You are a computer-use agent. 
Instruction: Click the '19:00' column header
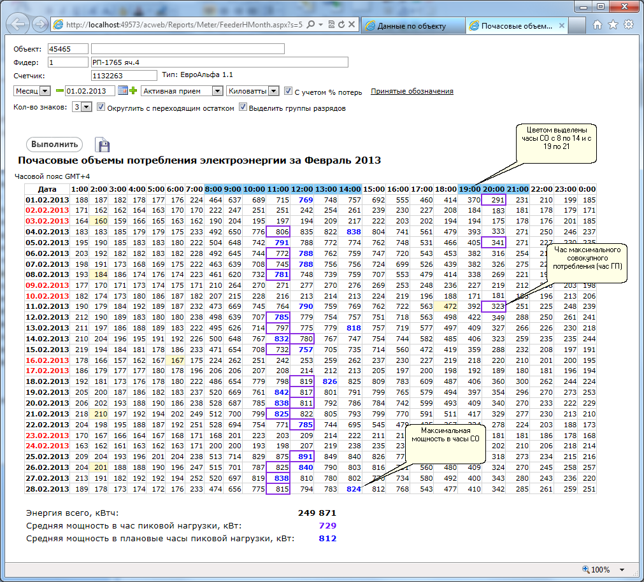[x=469, y=189]
